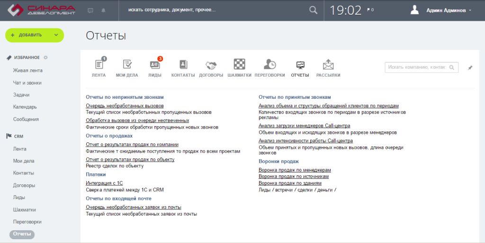
Task: Click the pin icon beside company search
Action: 470,68
